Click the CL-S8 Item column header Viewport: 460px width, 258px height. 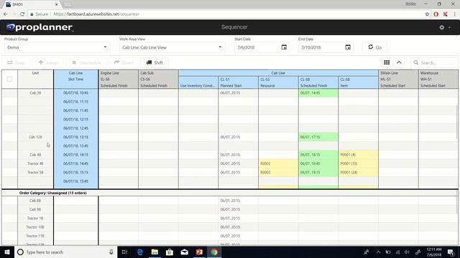click(358, 82)
